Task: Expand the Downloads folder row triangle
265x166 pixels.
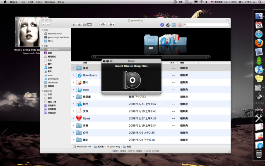Action: (x=74, y=75)
